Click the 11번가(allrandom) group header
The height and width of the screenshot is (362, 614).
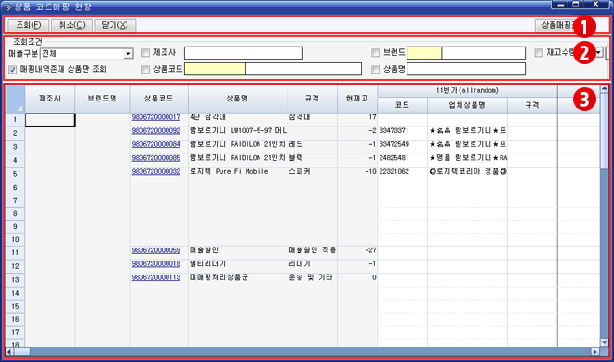[467, 91]
